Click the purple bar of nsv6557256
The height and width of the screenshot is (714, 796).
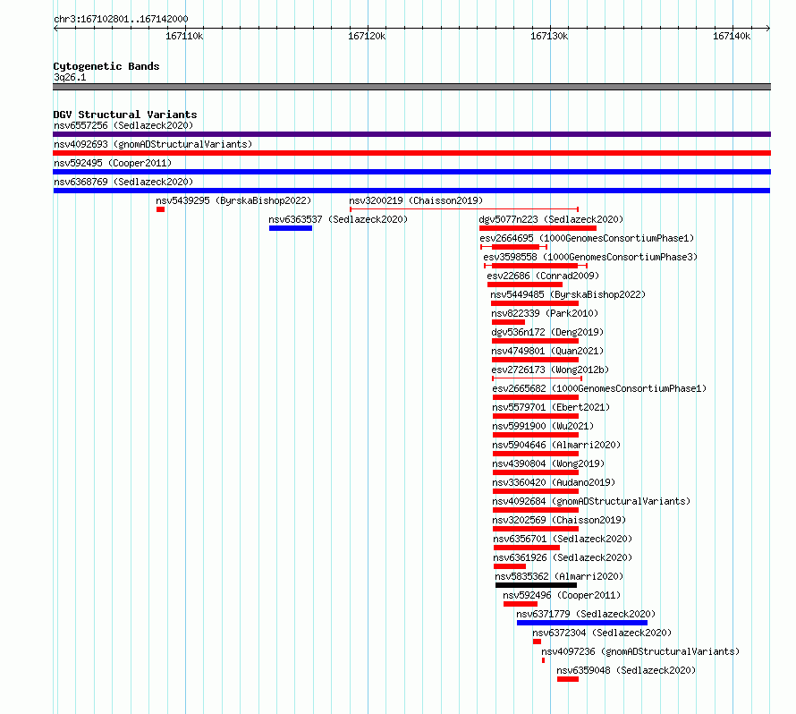coord(411,134)
